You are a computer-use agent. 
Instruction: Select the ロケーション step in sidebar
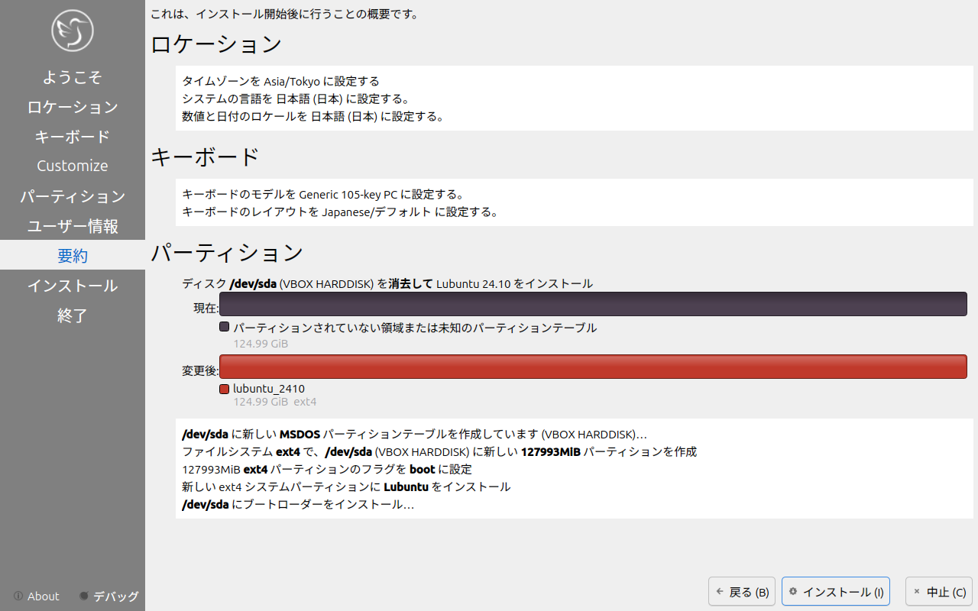point(73,107)
